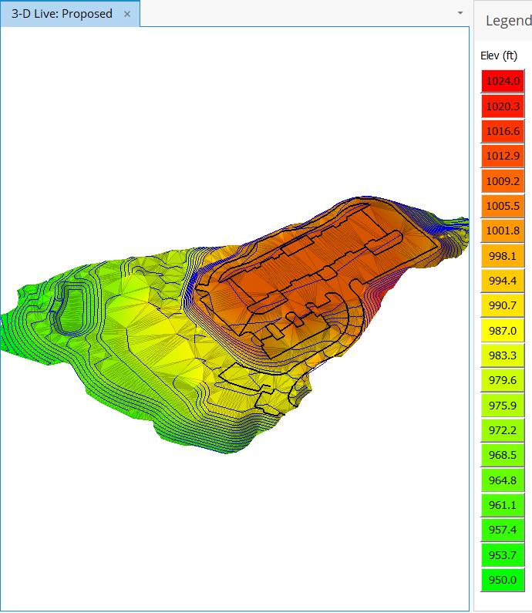Pick the 953.7 elevation color swatch

503,555
